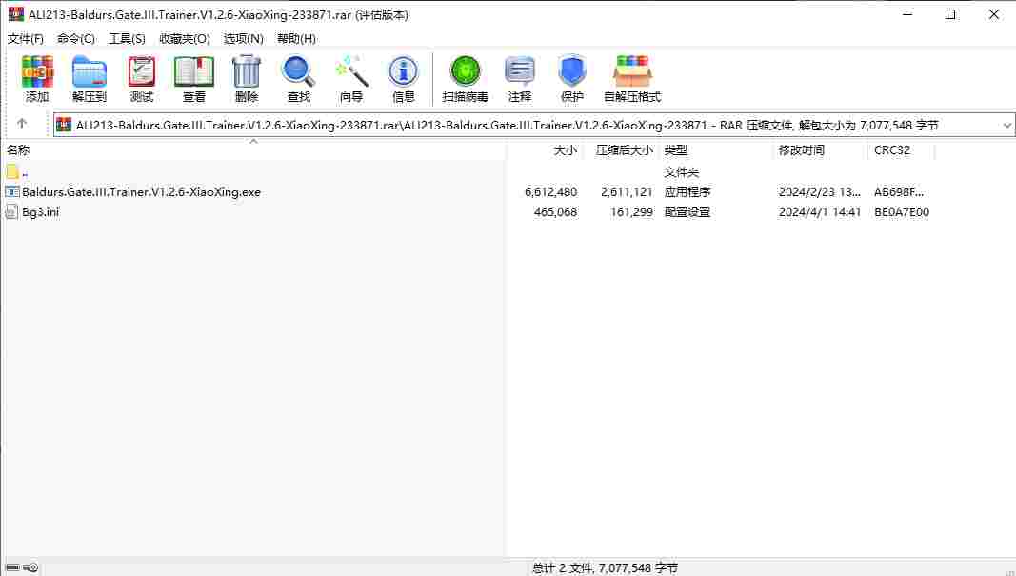Select the Bg3.ini file name
The width and height of the screenshot is (1016, 576).
tap(41, 212)
